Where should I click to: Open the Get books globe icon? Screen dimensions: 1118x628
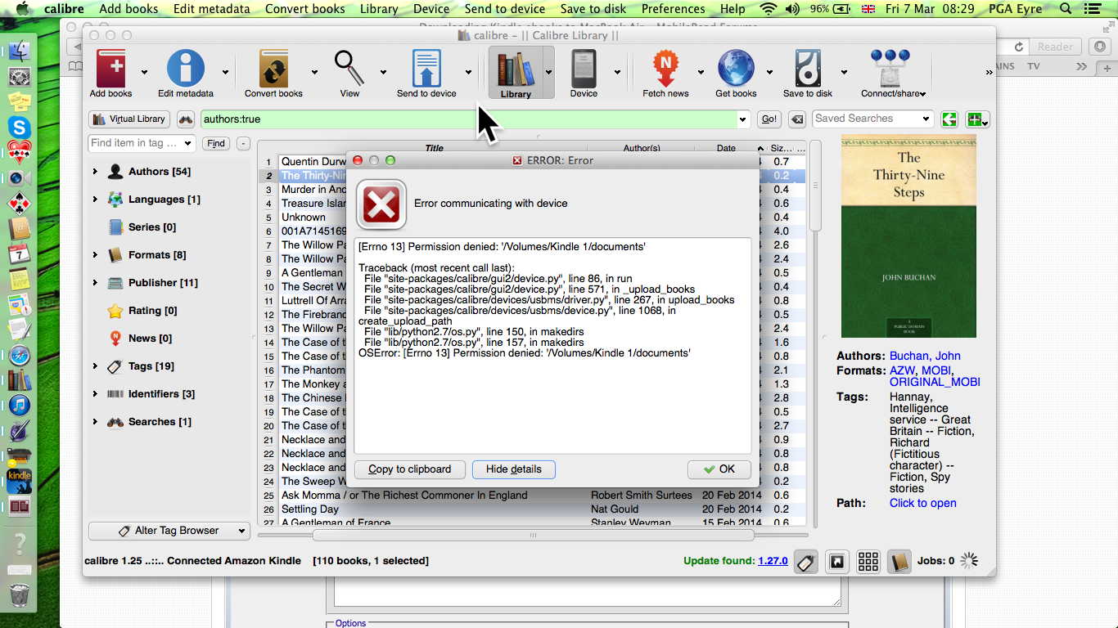click(736, 70)
